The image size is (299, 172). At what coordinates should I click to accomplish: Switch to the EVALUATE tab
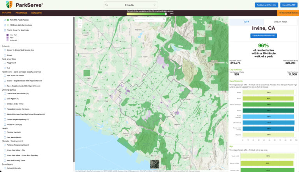[37, 13]
